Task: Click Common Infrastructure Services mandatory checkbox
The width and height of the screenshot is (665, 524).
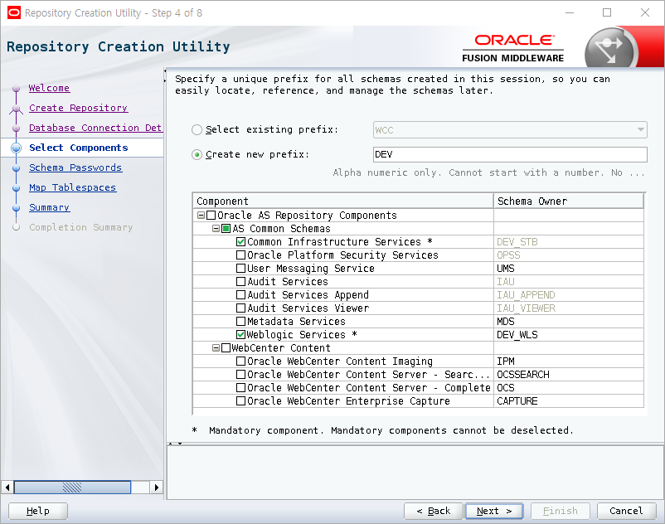Action: click(x=241, y=241)
